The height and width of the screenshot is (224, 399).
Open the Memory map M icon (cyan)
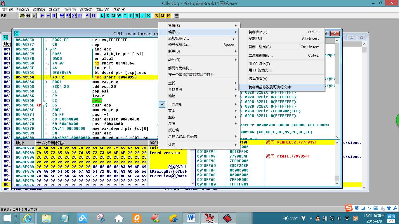coord(114,16)
